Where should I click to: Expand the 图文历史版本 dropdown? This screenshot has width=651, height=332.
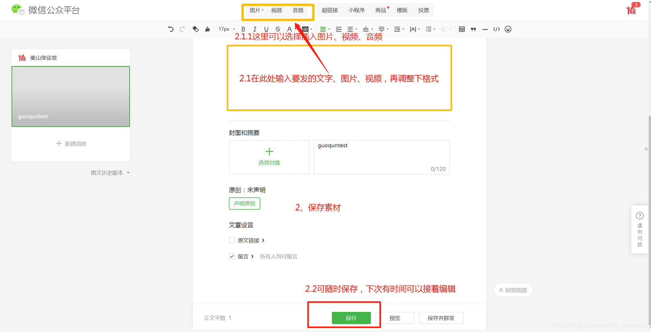[x=110, y=173]
